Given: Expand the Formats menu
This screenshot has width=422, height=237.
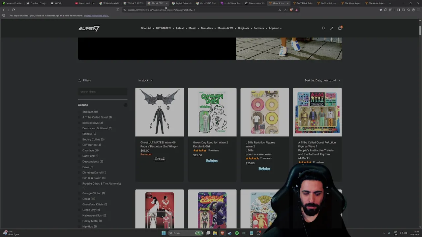Looking at the screenshot, I should point(260,28).
